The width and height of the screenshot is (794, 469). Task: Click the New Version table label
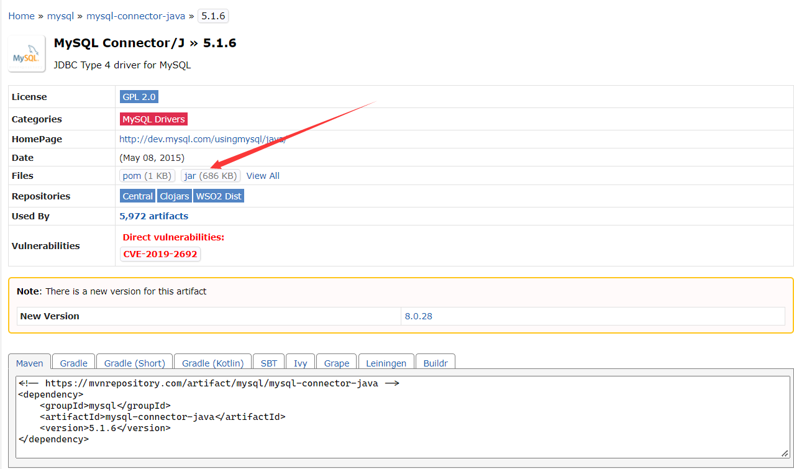pos(50,316)
